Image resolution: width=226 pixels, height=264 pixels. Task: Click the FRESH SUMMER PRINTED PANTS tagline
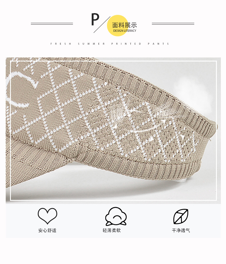tap(110, 44)
